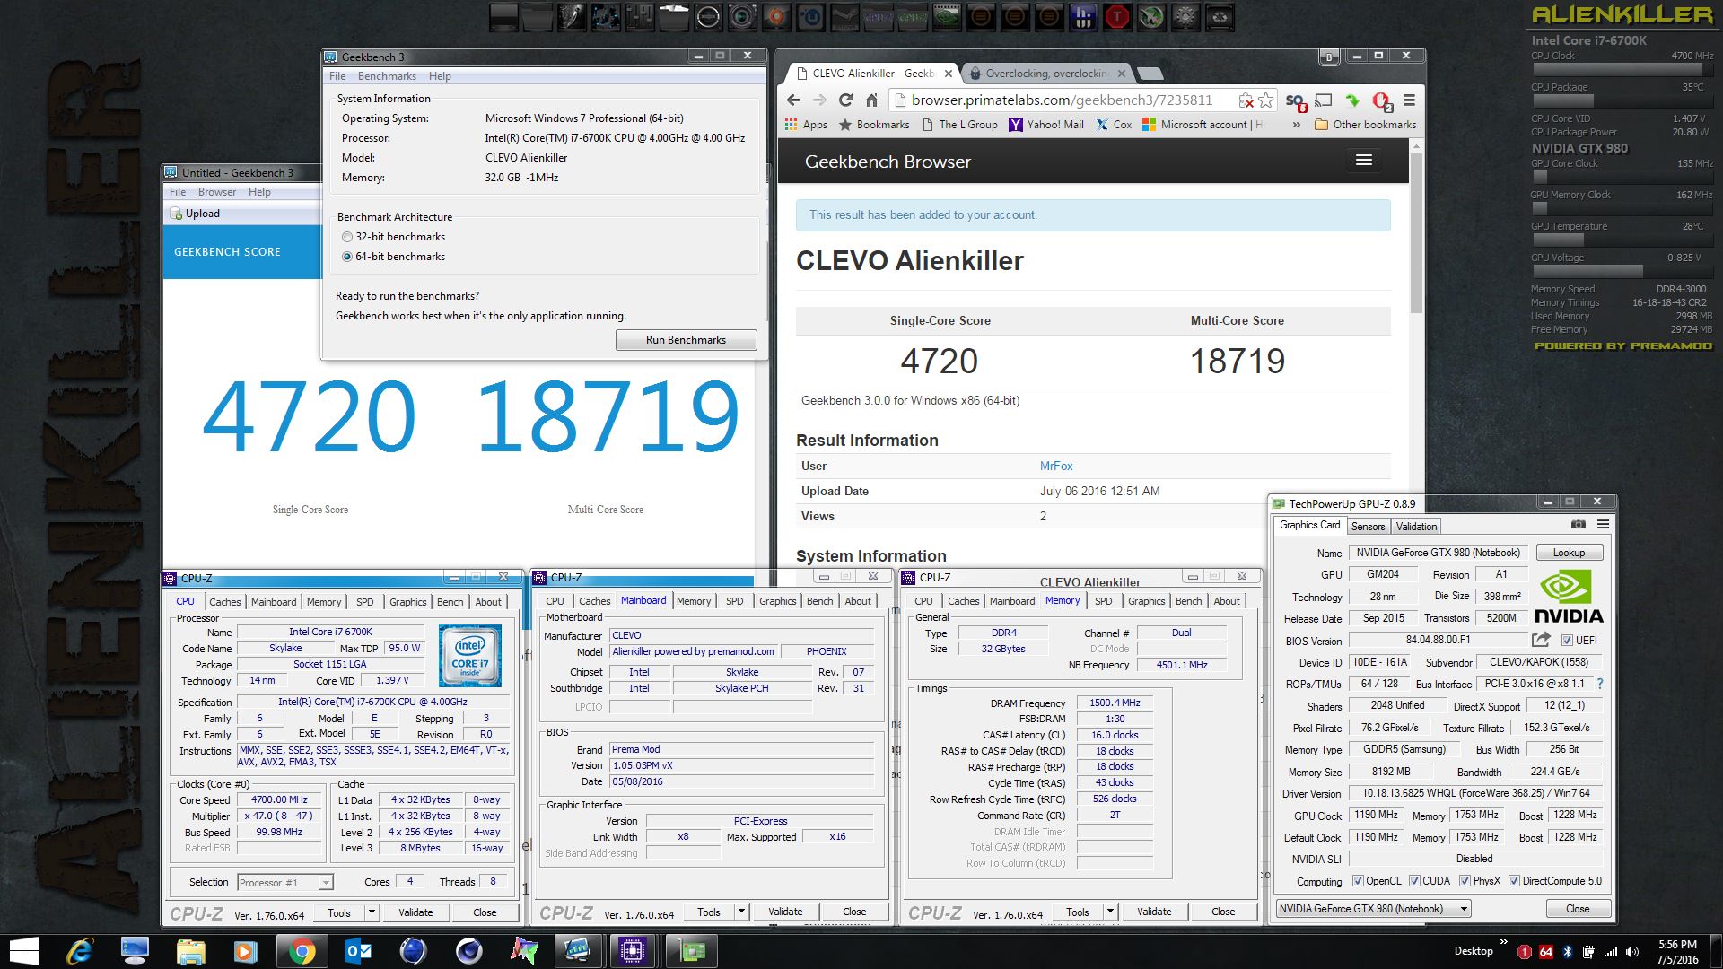1723x969 pixels.
Task: Toggle the OpenCL checkbox in GPU-Z
Action: [x=1358, y=881]
